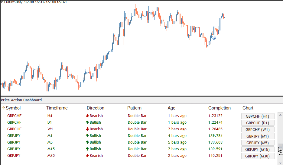The image size is (283, 165).
Task: Open the GBPJPY (M30) chart button
Action: pos(258,156)
